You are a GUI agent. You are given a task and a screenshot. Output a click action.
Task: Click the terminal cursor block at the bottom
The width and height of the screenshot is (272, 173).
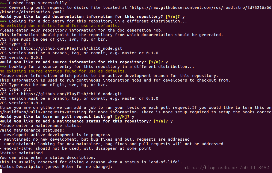pos(1,171)
